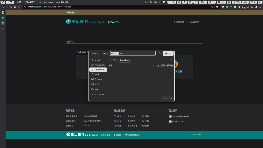Open 瀏覽器建議 in bottom bar
This screenshot has width=263, height=148.
(x=106, y=135)
